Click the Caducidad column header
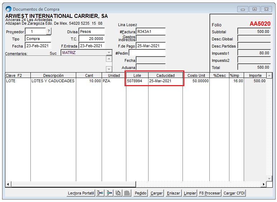 [x=166, y=75]
